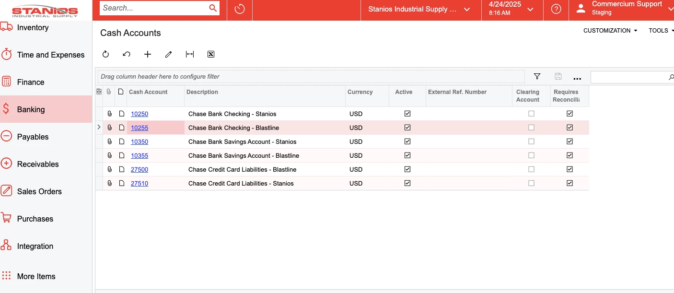Open cash account link 10250

coord(139,114)
